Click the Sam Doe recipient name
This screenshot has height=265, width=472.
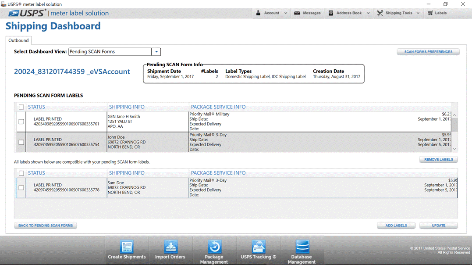116,183
